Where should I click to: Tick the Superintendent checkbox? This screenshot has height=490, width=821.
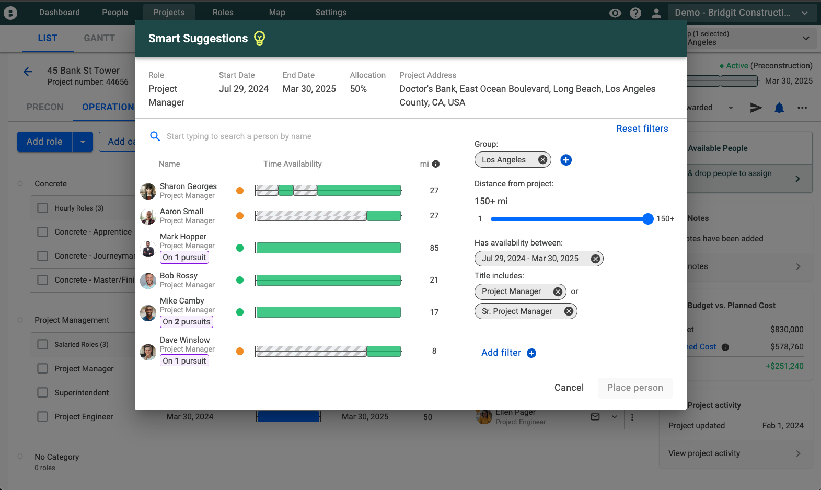coord(43,393)
